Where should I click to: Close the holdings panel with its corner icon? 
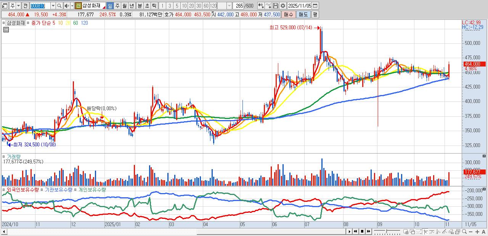click(x=485, y=189)
